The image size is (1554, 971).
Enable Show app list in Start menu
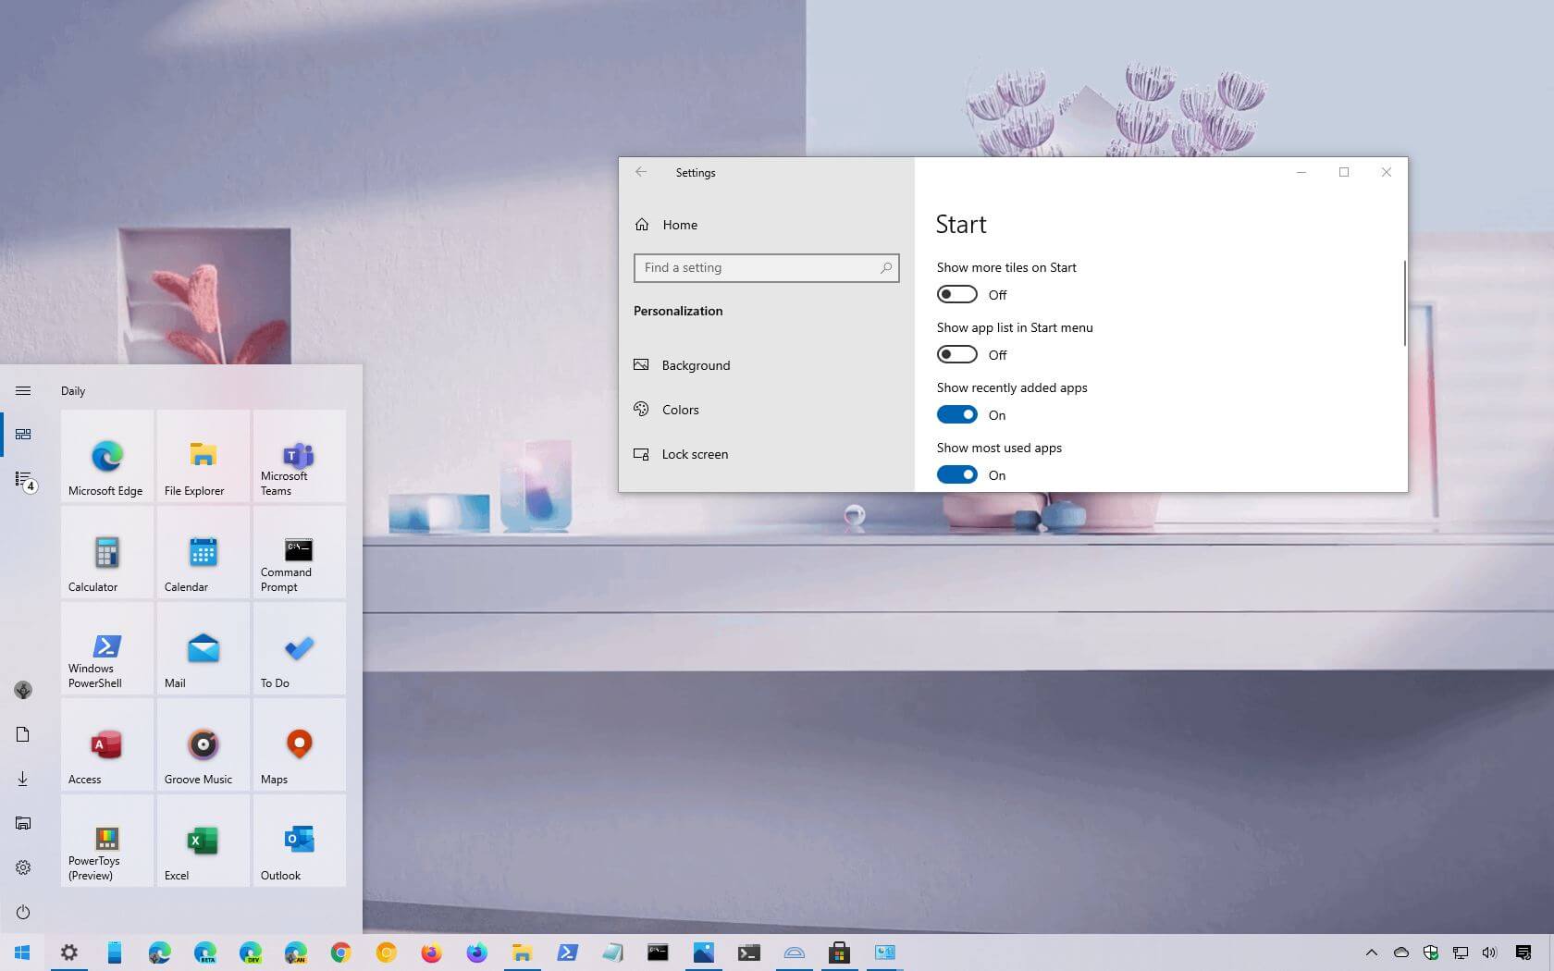tap(956, 354)
